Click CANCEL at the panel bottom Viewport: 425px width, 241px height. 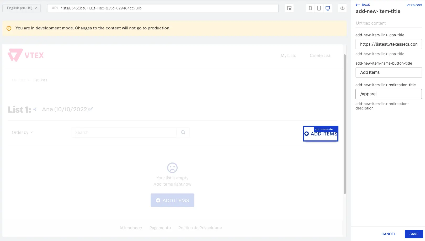pos(388,234)
